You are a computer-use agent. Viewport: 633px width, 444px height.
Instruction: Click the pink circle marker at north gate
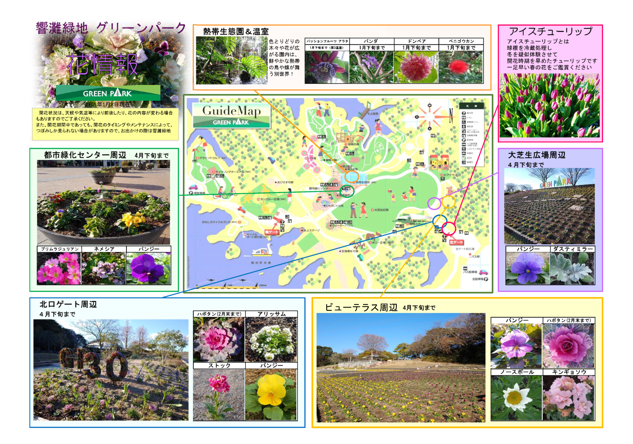click(x=448, y=228)
